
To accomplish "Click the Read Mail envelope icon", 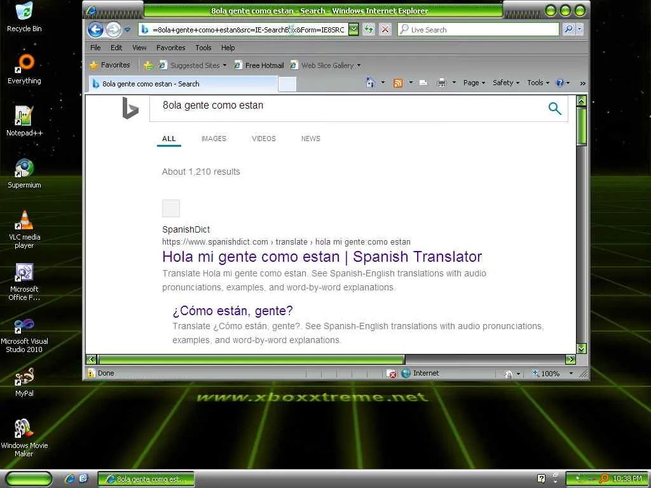I will (423, 83).
